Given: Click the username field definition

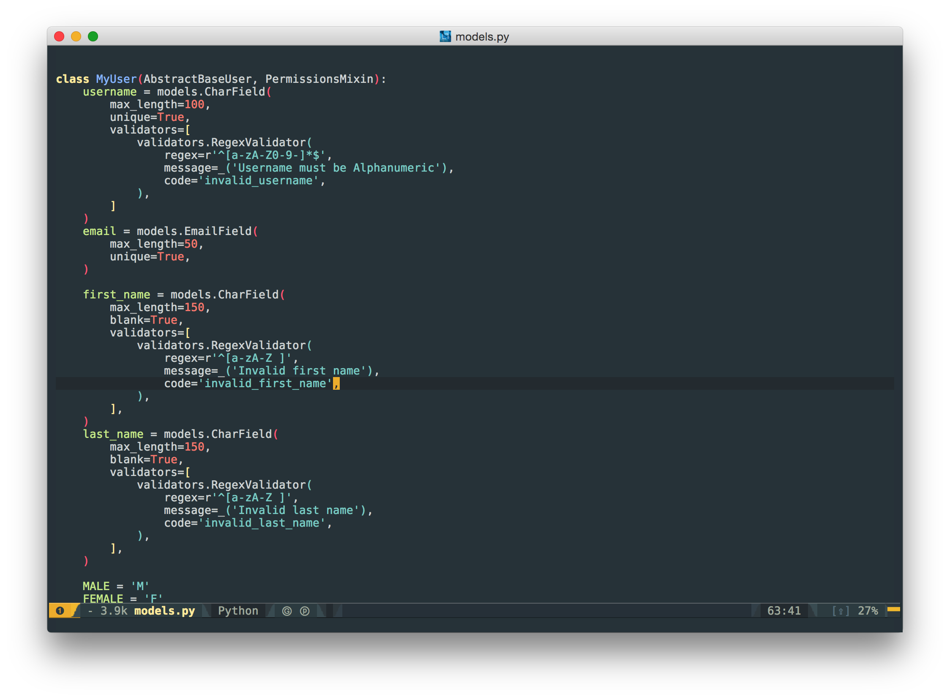Looking at the screenshot, I should click(109, 92).
